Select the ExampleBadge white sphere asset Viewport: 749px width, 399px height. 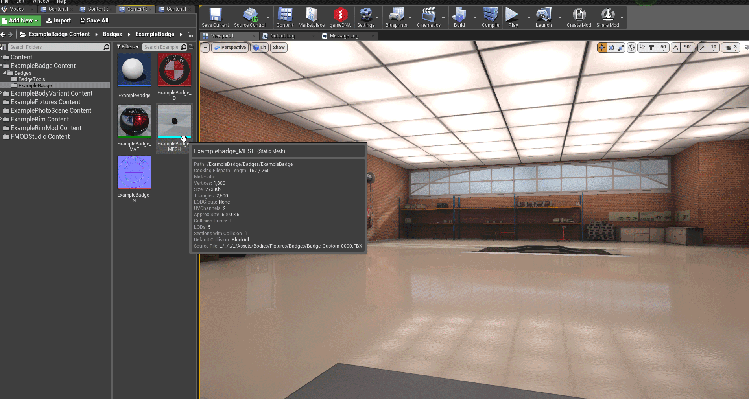[134, 70]
